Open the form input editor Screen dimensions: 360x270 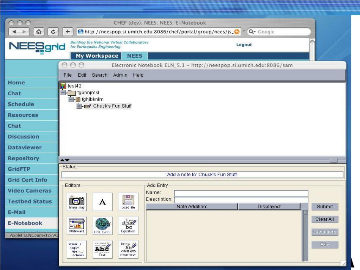[x=76, y=249]
